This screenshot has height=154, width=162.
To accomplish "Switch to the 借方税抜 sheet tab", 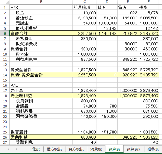I will [x=54, y=149].
